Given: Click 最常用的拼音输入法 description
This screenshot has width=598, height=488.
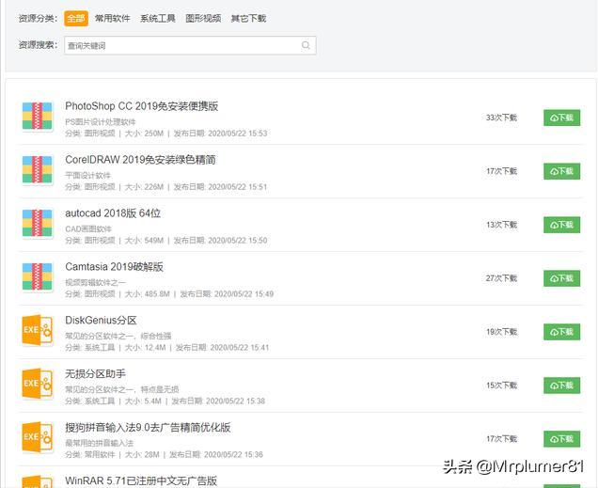Looking at the screenshot, I should point(99,443).
